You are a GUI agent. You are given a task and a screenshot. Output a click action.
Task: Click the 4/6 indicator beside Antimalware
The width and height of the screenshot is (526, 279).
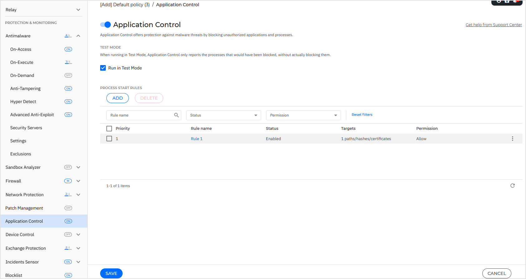pyautogui.click(x=68, y=35)
